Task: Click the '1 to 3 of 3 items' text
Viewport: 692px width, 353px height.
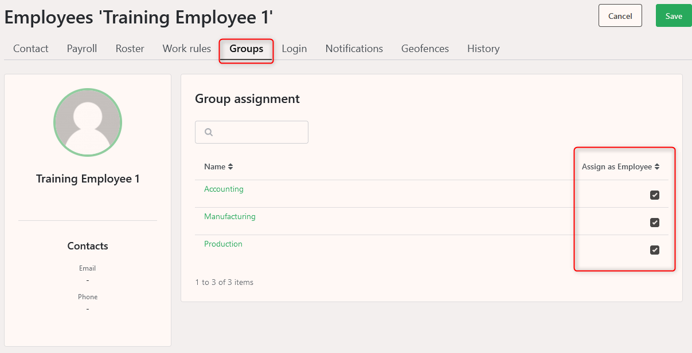Action: (x=224, y=282)
